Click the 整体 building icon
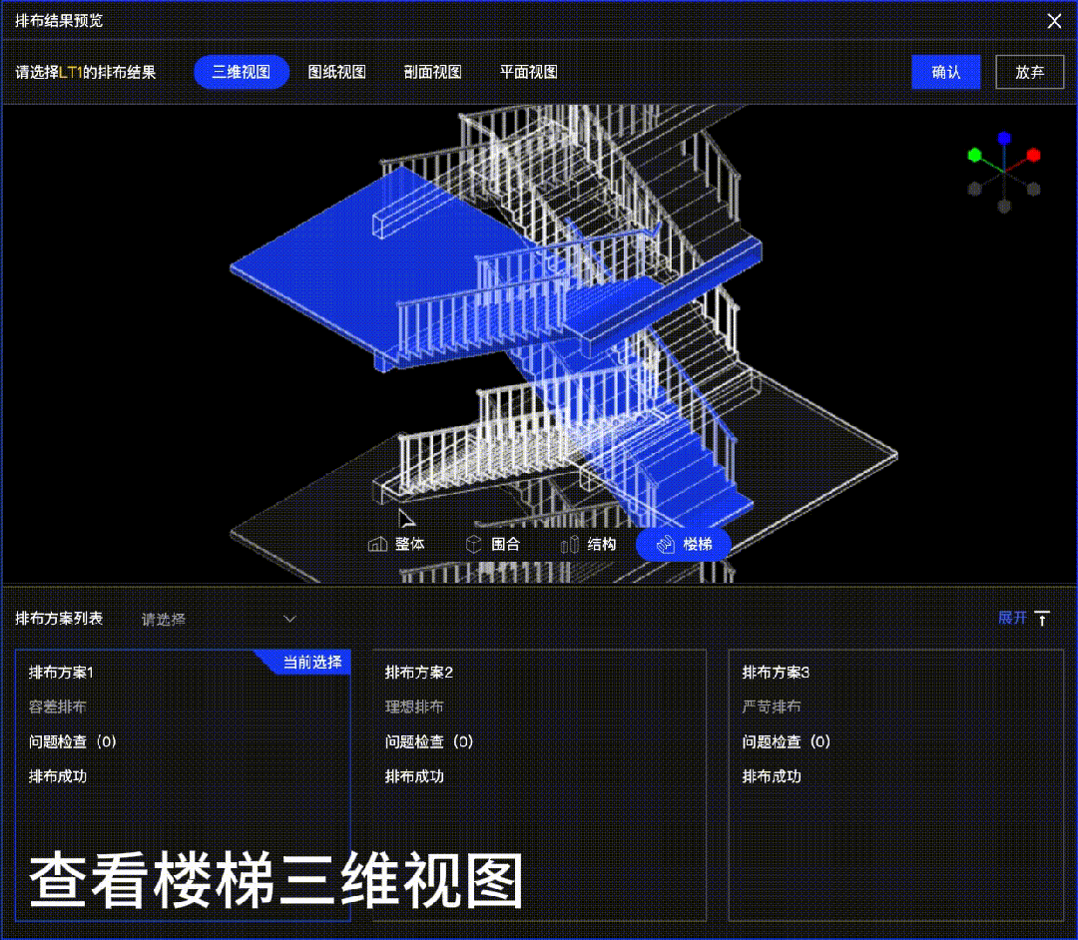 click(x=377, y=544)
